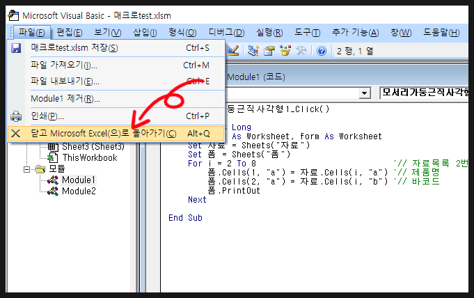Select Module1 in the project tree

coord(78,180)
